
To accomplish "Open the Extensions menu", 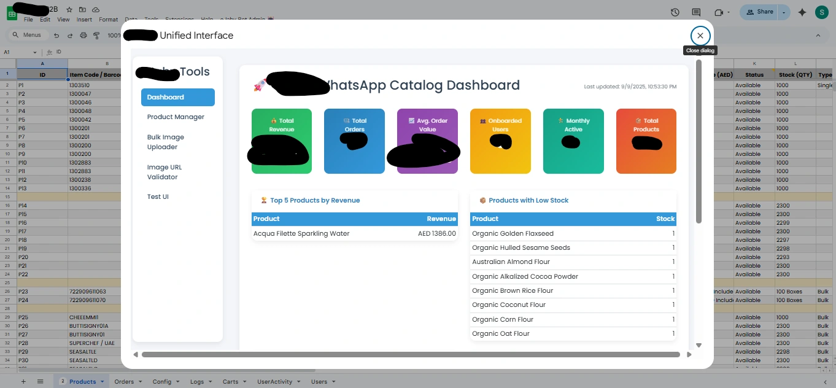I will pos(179,19).
